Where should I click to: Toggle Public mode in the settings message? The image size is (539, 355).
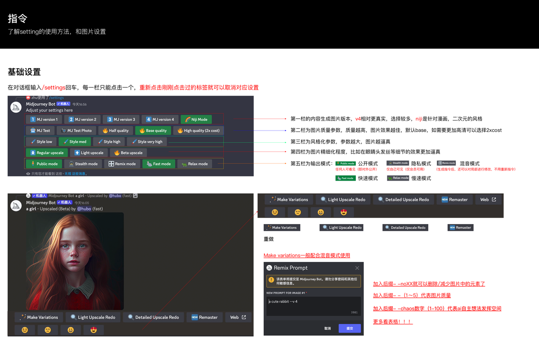point(44,164)
